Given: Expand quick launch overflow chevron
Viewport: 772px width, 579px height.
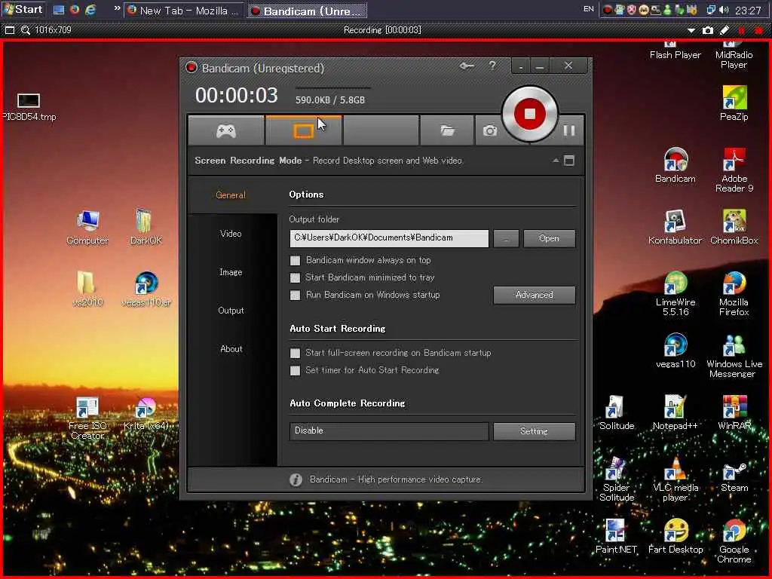Looking at the screenshot, I should 117,8.
